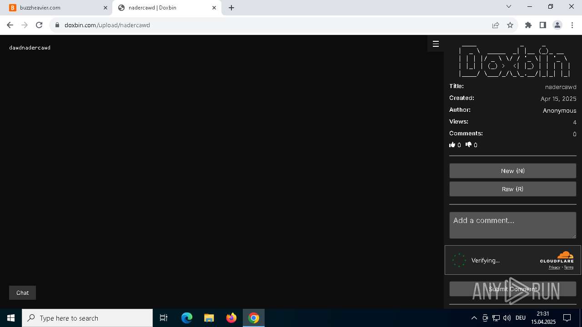Click the Apr 15, 2025 created date
Image resolution: width=582 pixels, height=327 pixels.
(x=558, y=99)
